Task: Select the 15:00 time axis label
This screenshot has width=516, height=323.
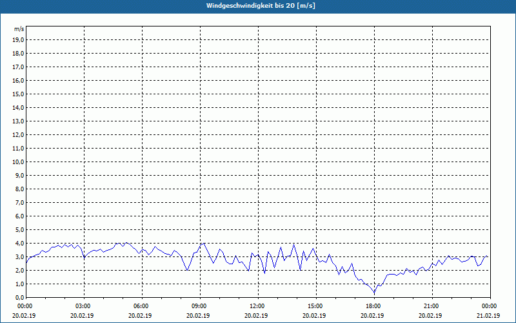Action: (x=316, y=306)
